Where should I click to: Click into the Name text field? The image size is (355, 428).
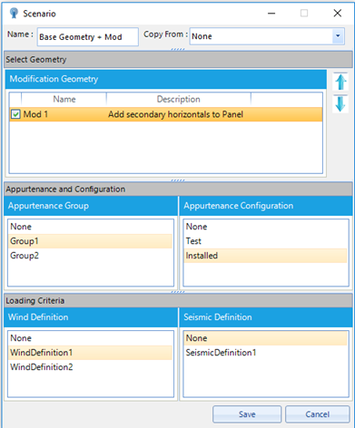tap(88, 37)
